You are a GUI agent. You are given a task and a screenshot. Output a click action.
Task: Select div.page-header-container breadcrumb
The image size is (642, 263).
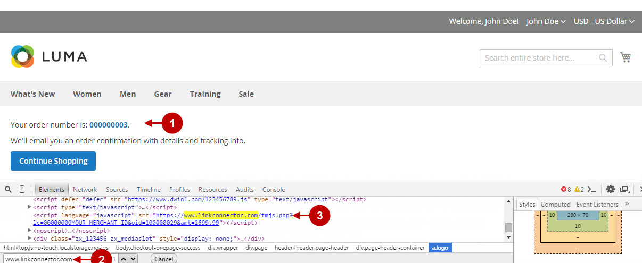coord(390,248)
